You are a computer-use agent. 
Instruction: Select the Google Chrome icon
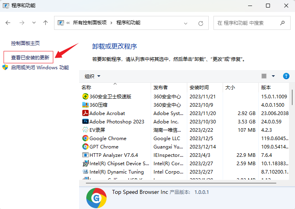coord(85,138)
